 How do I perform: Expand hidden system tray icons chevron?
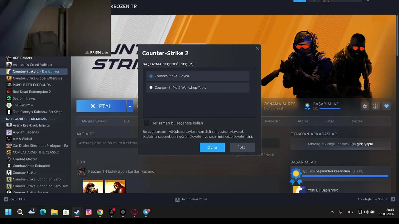pos(332,212)
